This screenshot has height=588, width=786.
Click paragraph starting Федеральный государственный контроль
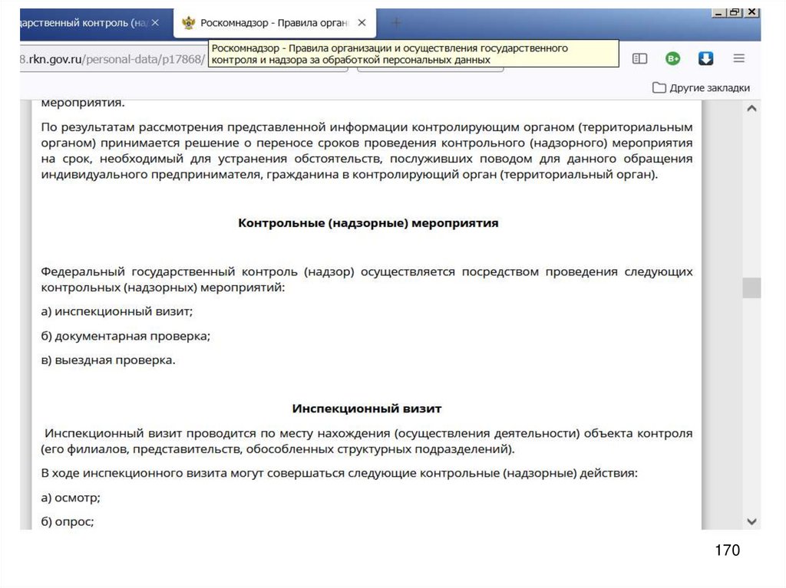coord(367,280)
